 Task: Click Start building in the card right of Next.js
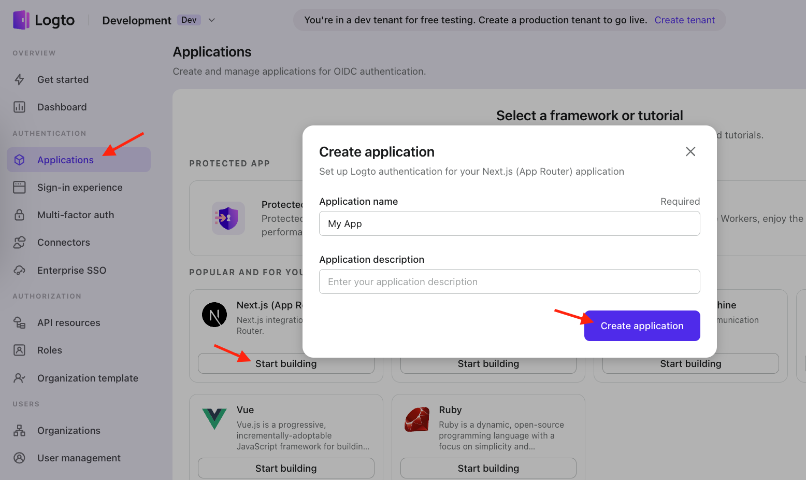[488, 363]
